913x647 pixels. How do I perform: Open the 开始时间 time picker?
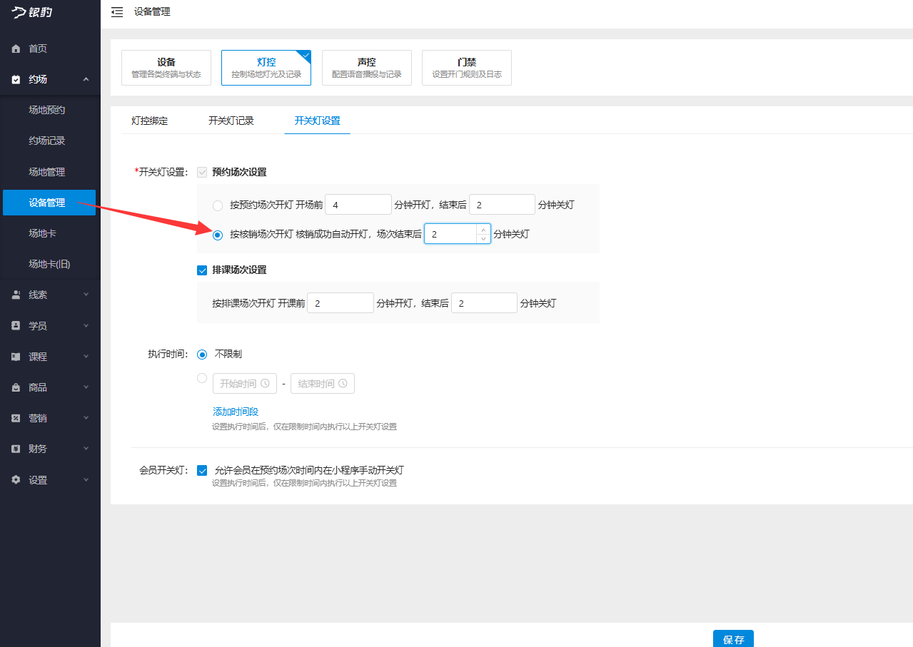tap(244, 384)
